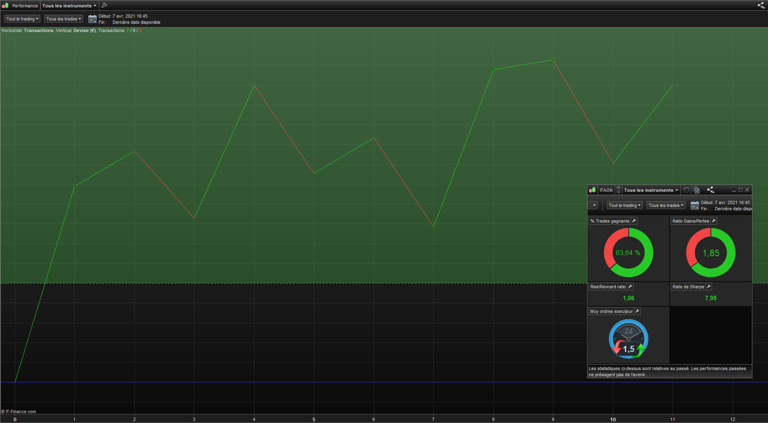Select the Performance tab label
768x423 pixels.
click(x=25, y=6)
